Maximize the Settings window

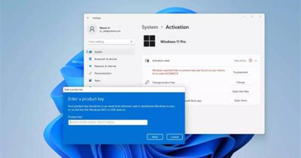[x=252, y=17]
